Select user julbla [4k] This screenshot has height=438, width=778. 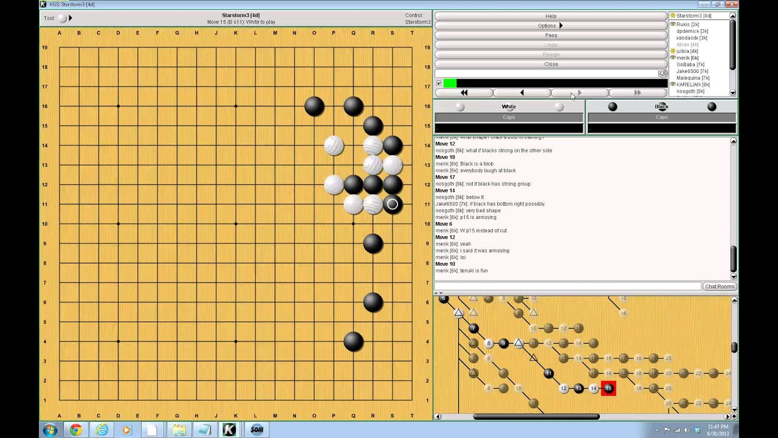coord(687,51)
